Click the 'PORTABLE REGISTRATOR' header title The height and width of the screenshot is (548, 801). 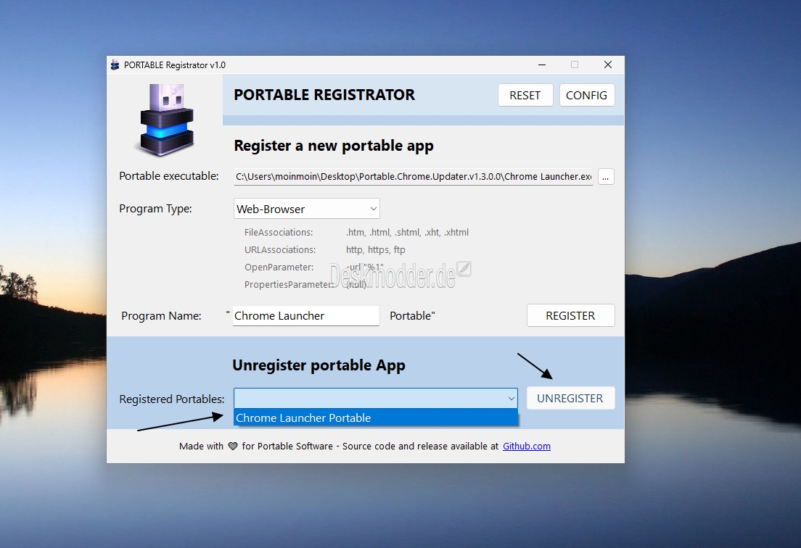[324, 95]
